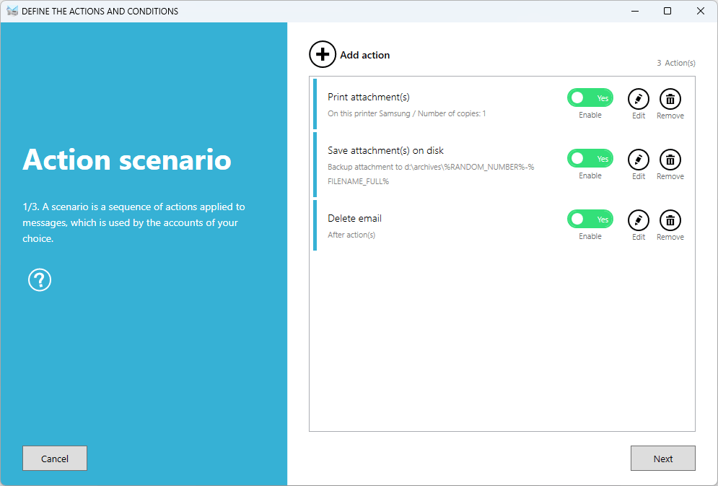Select the Delete email title
This screenshot has width=718, height=486.
pyautogui.click(x=354, y=219)
